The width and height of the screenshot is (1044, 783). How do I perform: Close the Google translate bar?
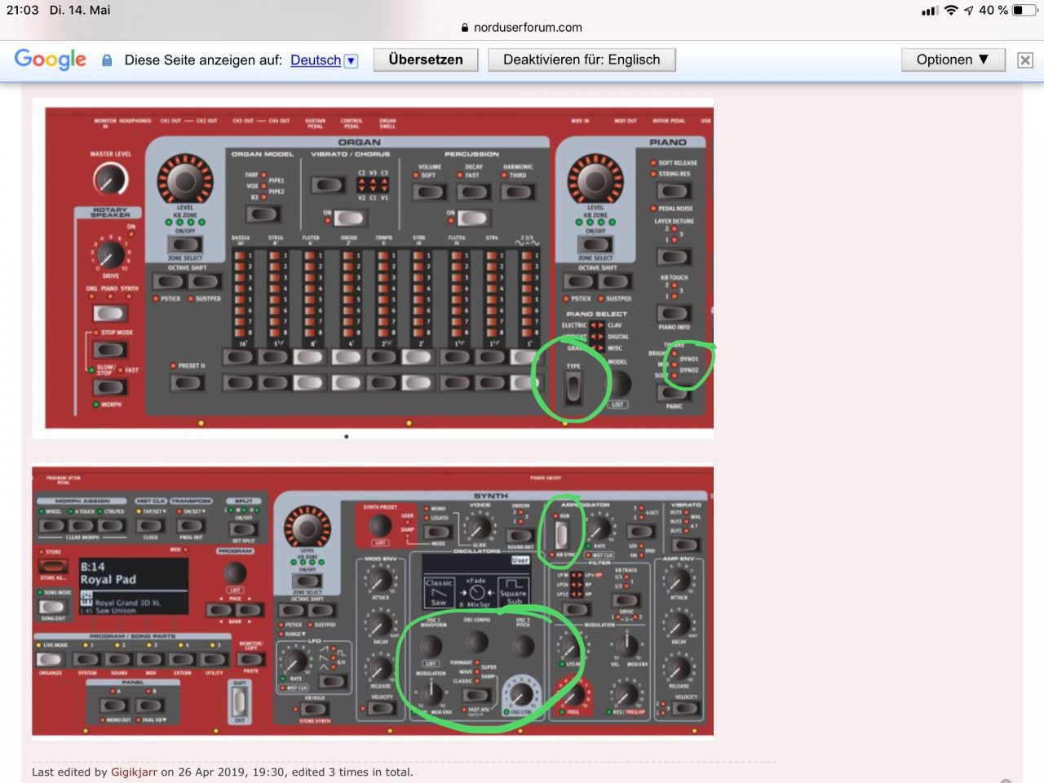pos(1025,60)
